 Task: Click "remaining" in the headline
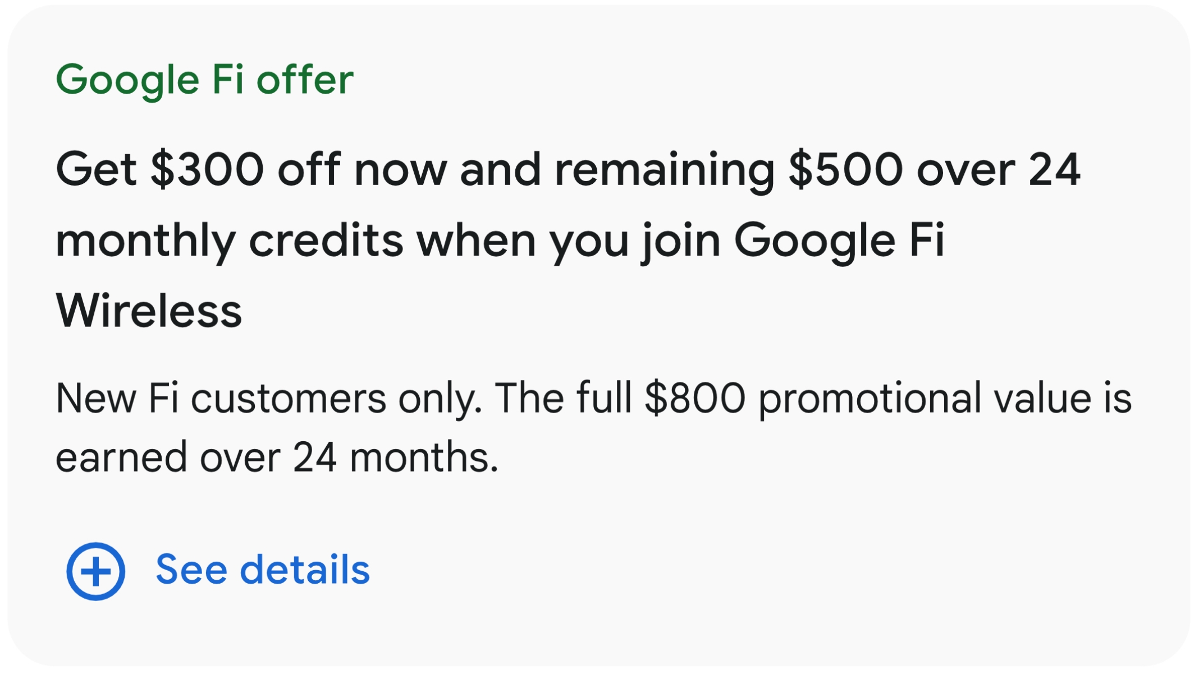665,169
